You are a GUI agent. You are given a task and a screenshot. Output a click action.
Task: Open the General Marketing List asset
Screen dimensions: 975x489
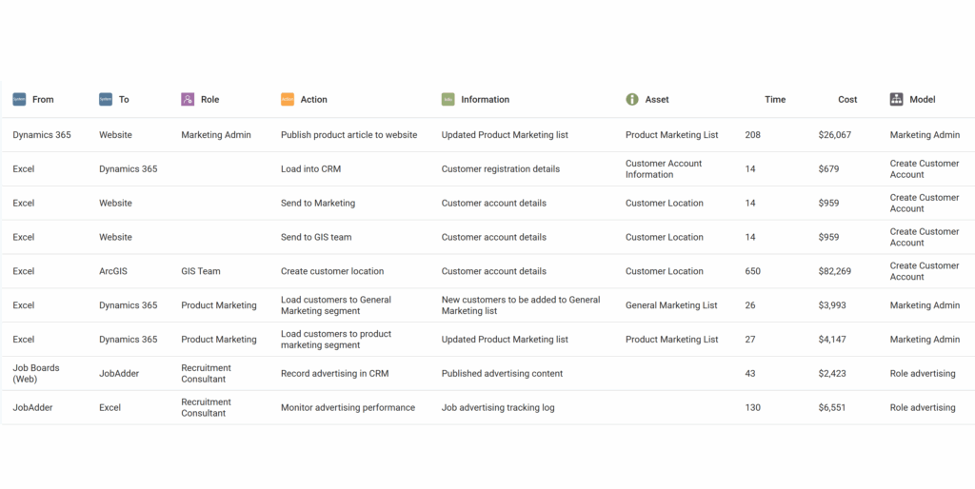(671, 305)
